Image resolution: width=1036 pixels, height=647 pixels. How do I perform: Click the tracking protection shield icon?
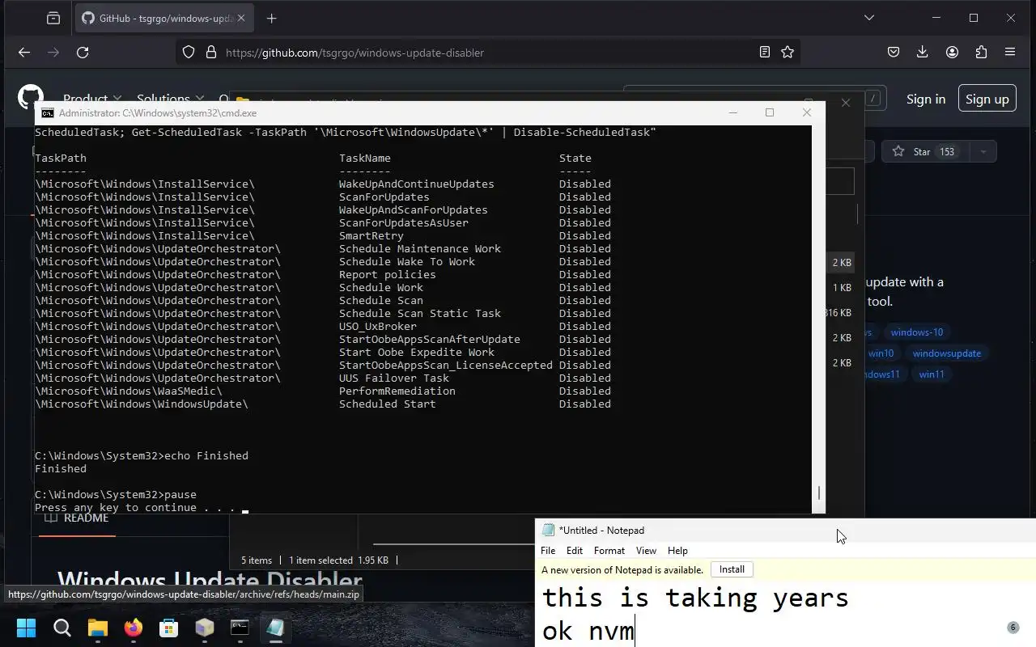pyautogui.click(x=189, y=52)
